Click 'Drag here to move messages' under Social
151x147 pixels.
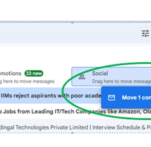pos(122,81)
